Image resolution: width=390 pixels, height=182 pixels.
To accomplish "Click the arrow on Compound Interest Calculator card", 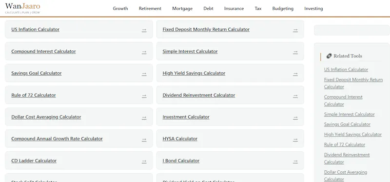I will pyautogui.click(x=144, y=52).
